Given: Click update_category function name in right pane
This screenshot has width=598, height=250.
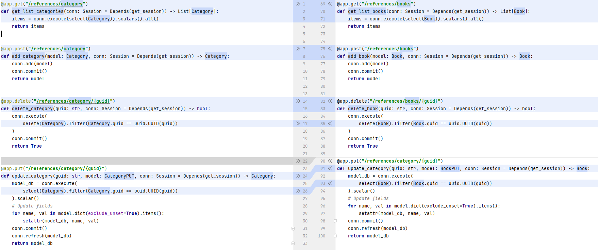Looking at the screenshot, I should pos(368,168).
